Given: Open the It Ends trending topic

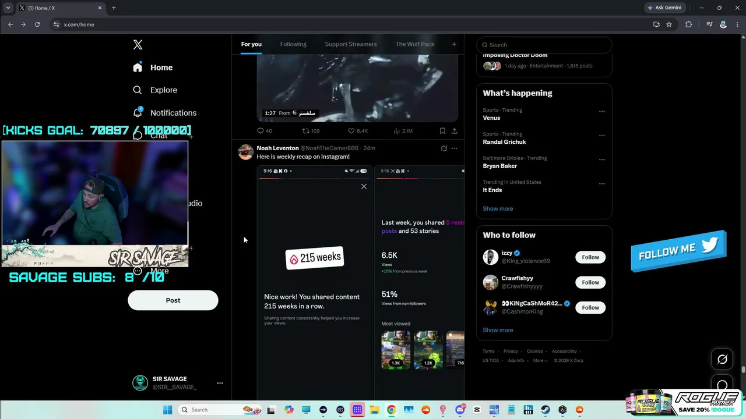Looking at the screenshot, I should pos(492,190).
